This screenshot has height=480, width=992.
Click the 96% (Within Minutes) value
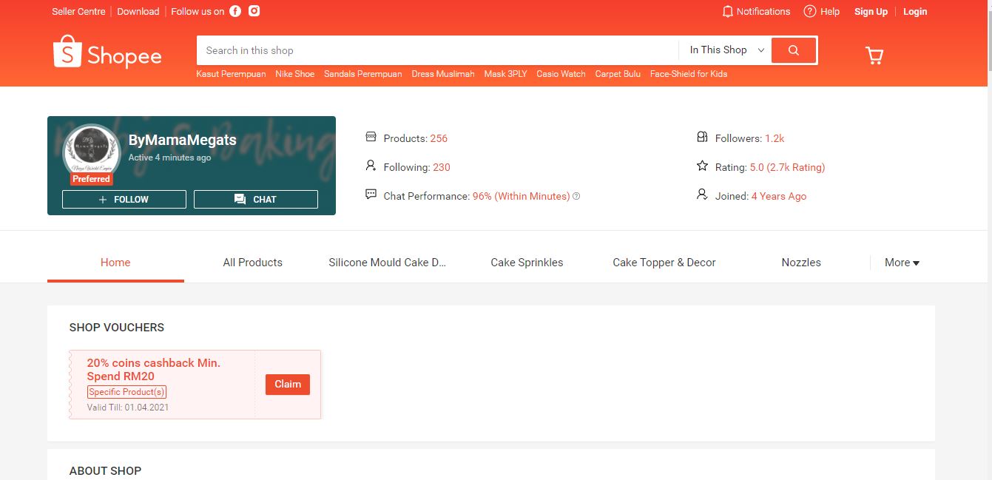coord(521,196)
